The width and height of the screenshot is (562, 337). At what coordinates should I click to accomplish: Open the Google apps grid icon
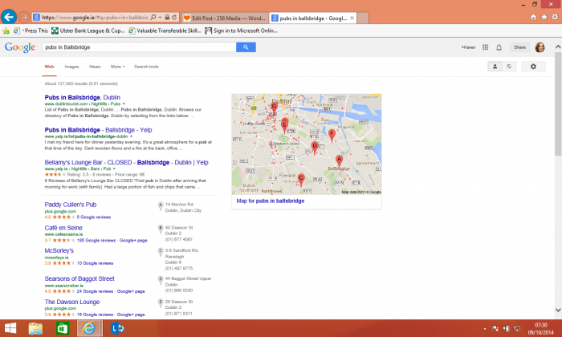[485, 47]
